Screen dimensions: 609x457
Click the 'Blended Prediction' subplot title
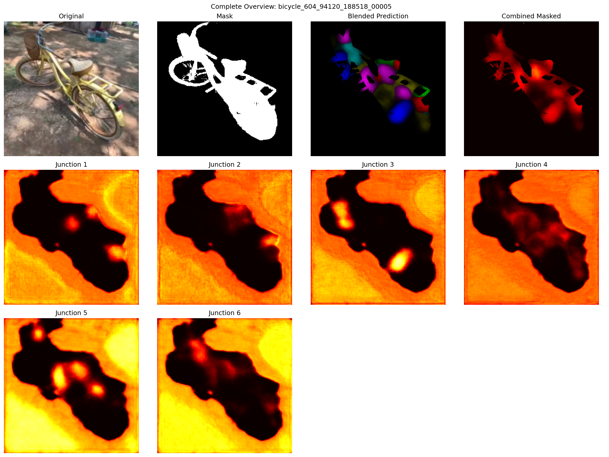pyautogui.click(x=378, y=16)
